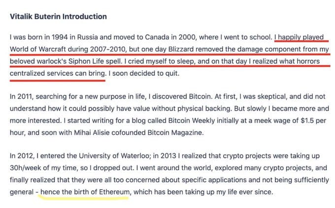Click the red-underlined phrase "centralized services can bring"
The height and width of the screenshot is (208, 335).
point(58,73)
